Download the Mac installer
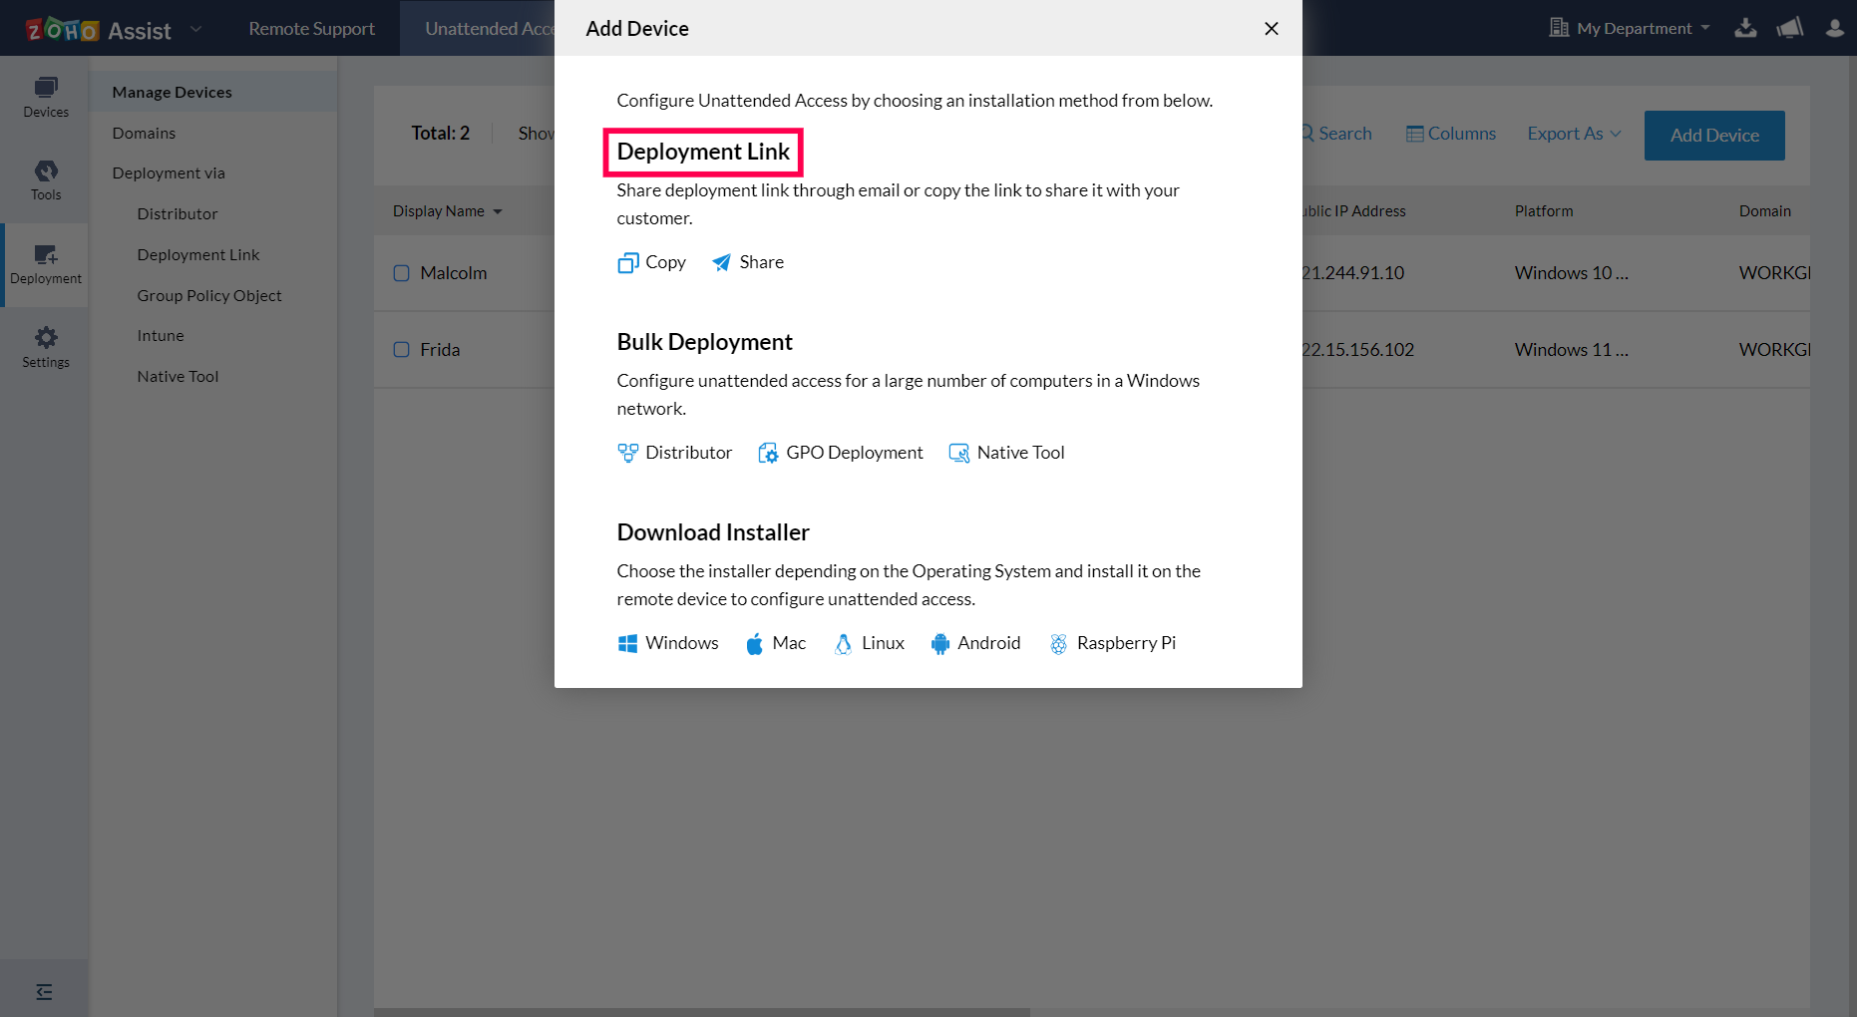 (775, 643)
